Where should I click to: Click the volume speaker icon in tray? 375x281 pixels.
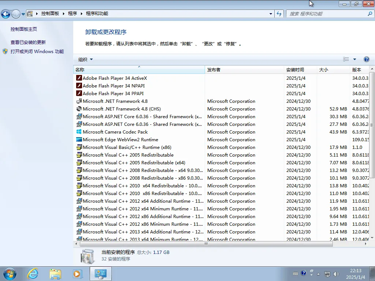pyautogui.click(x=336, y=274)
